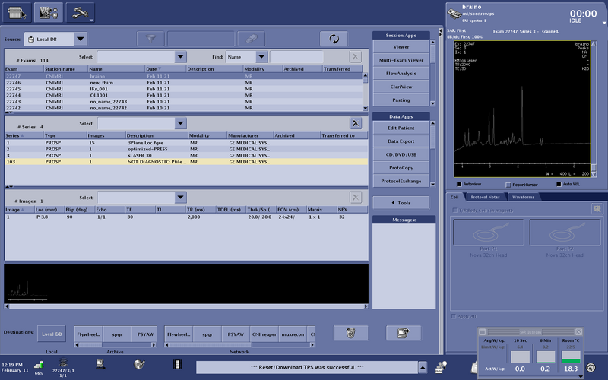Expand the message history up arrow
The width and height of the screenshot is (608, 380).
pos(423,367)
